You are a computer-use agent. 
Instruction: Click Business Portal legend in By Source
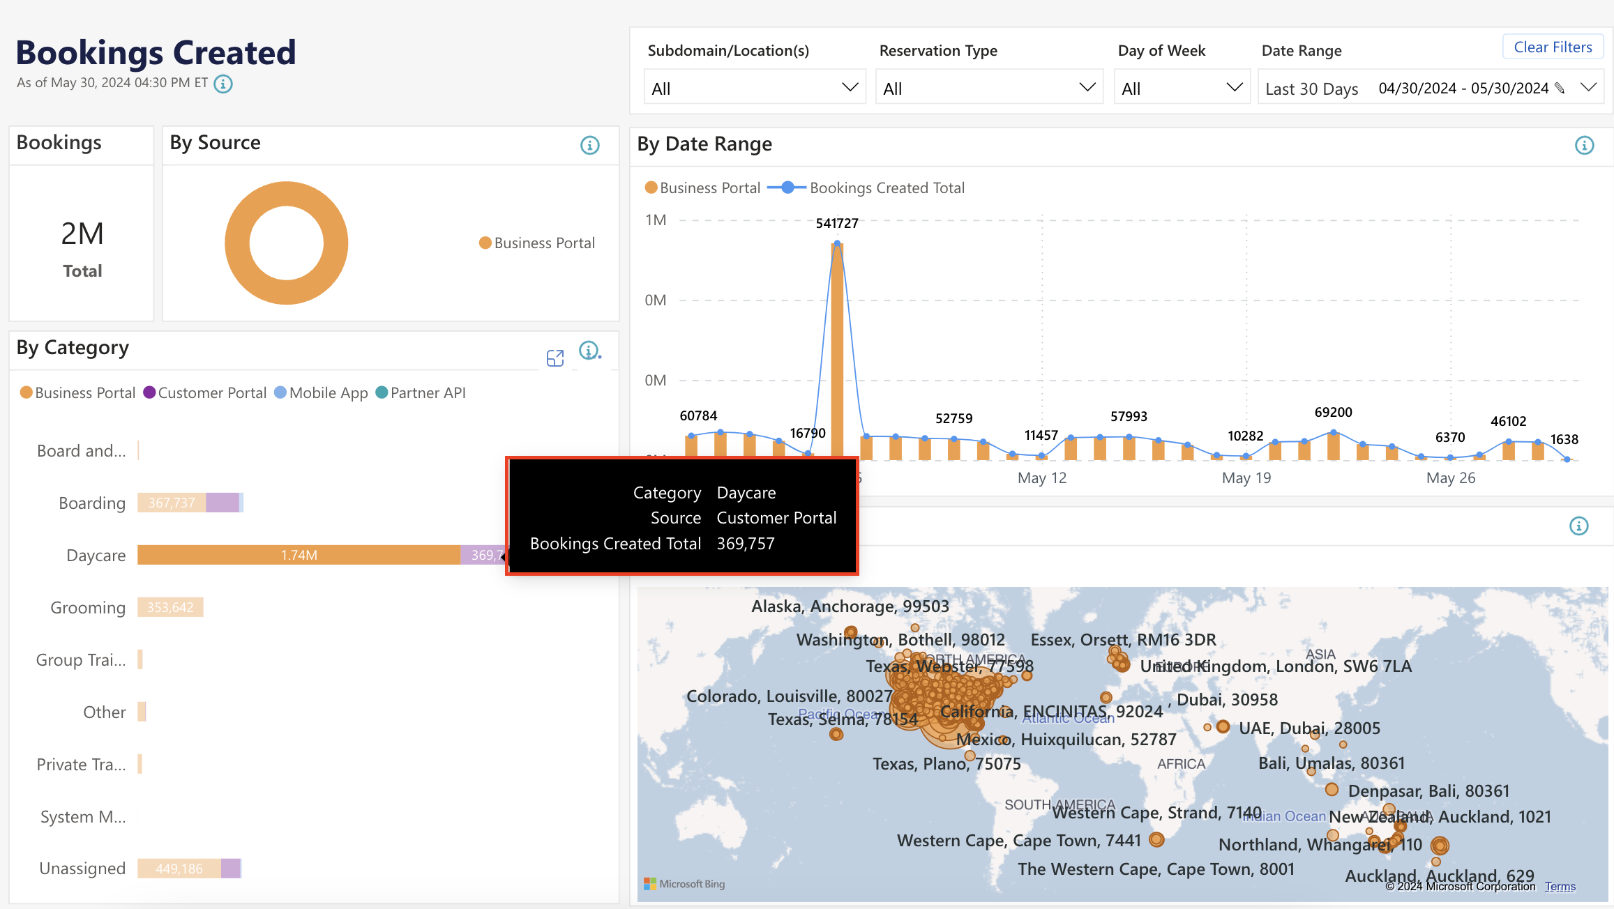click(536, 243)
